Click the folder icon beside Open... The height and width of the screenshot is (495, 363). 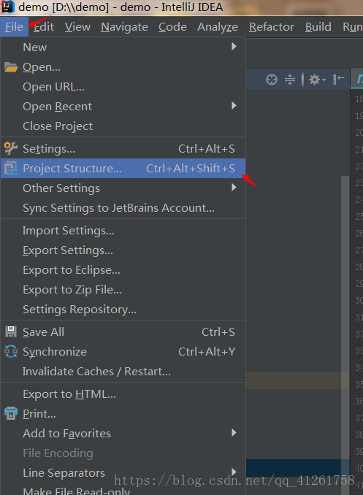click(x=11, y=67)
